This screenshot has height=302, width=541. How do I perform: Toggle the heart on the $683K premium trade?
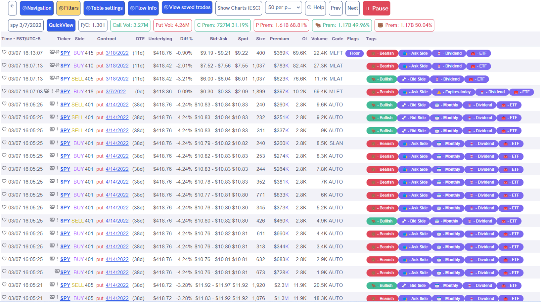(4, 259)
